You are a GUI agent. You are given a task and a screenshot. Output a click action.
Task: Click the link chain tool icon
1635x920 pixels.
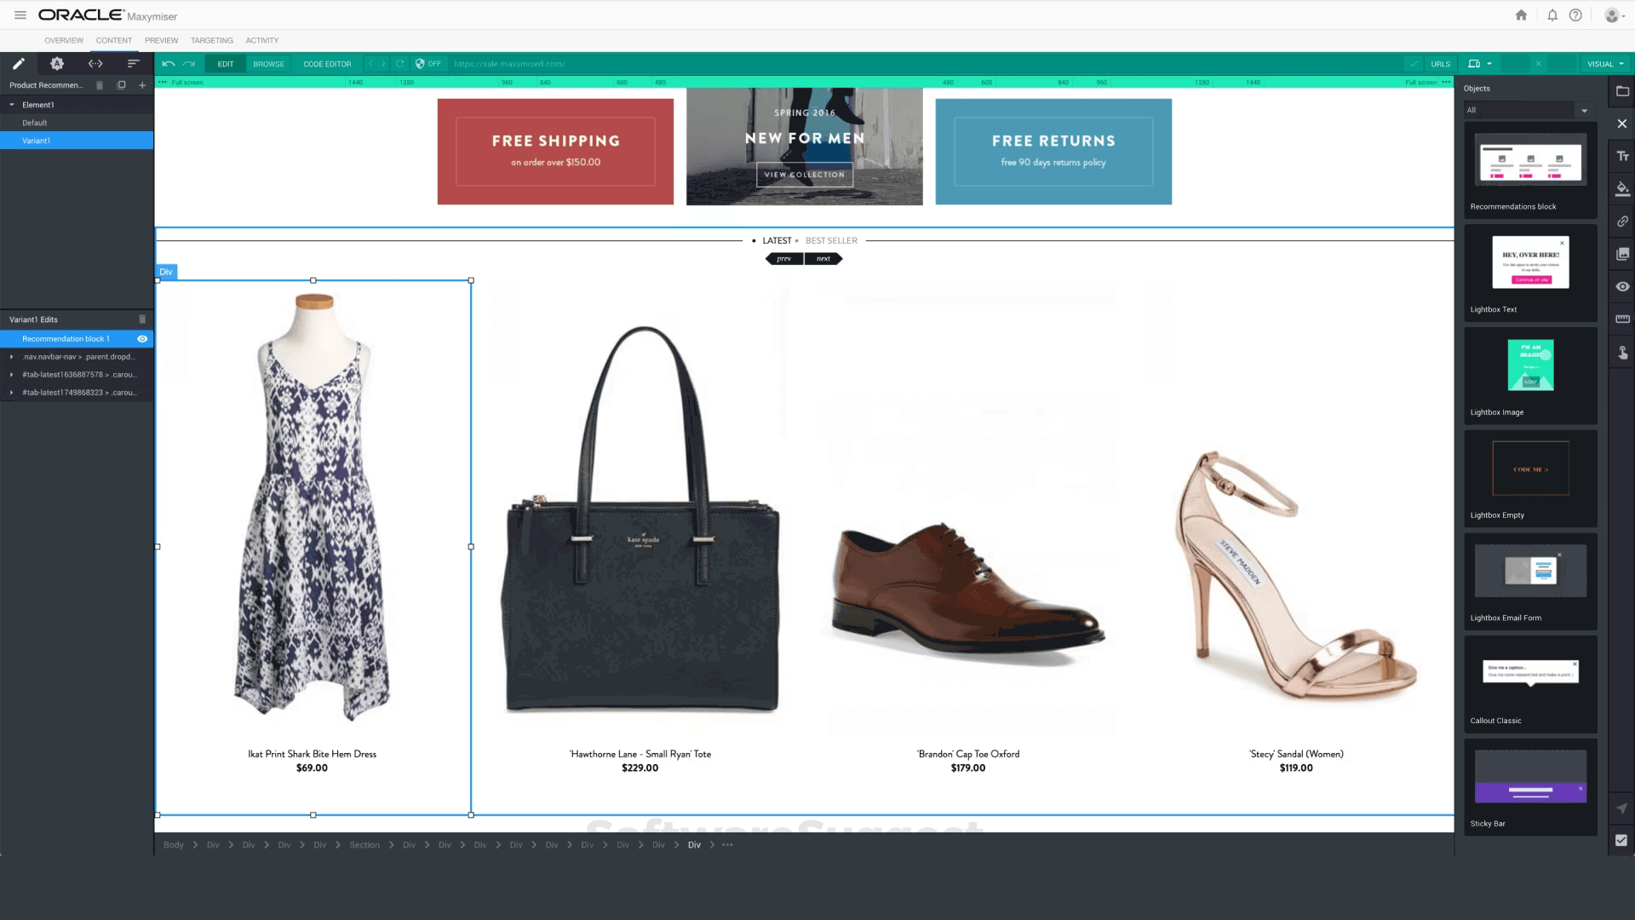tap(1622, 221)
